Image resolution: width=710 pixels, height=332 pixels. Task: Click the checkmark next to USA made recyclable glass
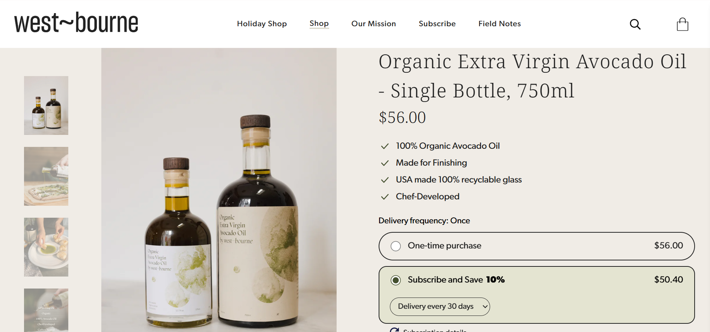click(385, 180)
